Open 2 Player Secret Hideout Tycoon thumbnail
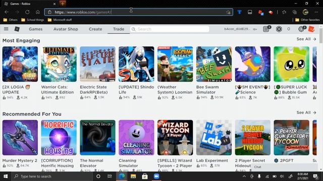323x181 pixels. click(x=253, y=137)
